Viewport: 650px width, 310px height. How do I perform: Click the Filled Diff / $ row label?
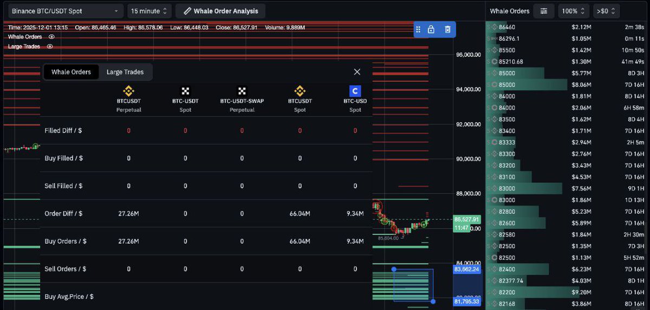[63, 130]
